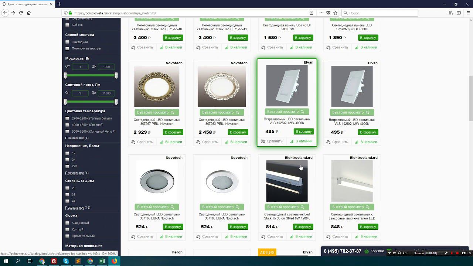The image size is (473, 266).
Task: Add Эра 40 Вт panel to cart
Action: 303,38
